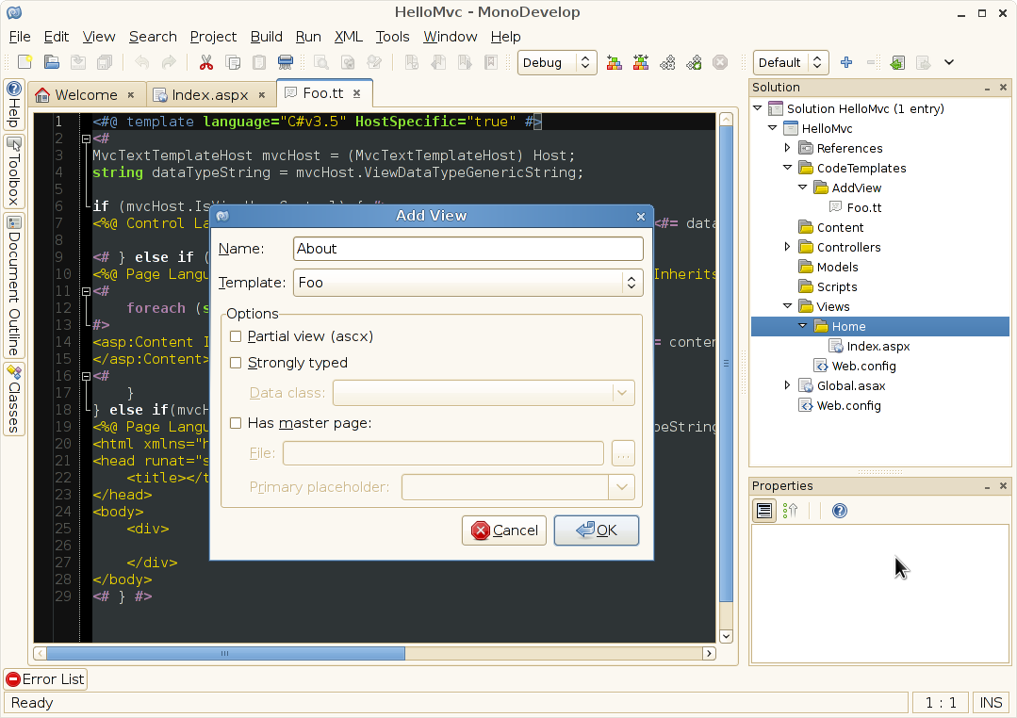The height and width of the screenshot is (718, 1017).
Task: Click Properties panel help icon
Action: coord(839,511)
